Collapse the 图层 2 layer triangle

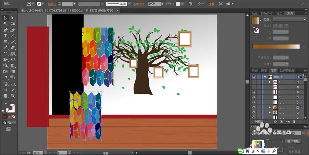[x=265, y=77]
